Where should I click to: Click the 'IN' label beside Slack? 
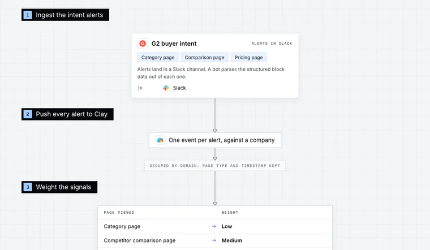(140, 88)
